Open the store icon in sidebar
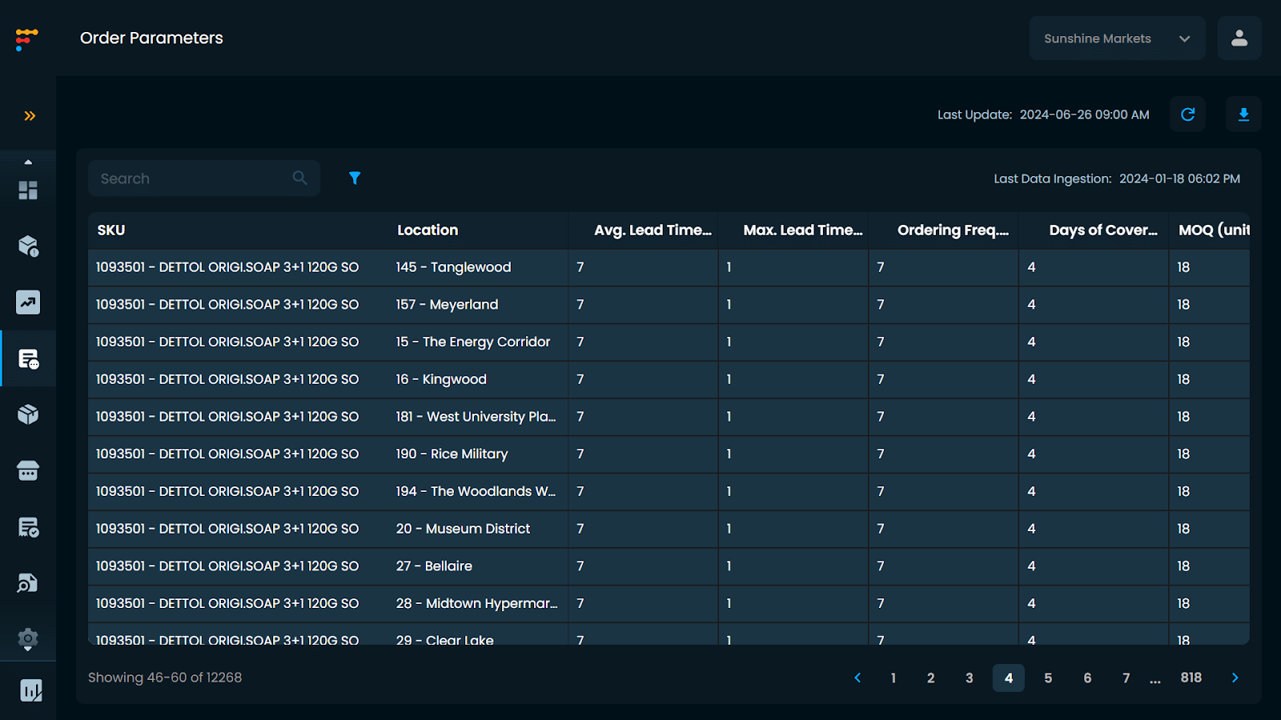 point(28,471)
